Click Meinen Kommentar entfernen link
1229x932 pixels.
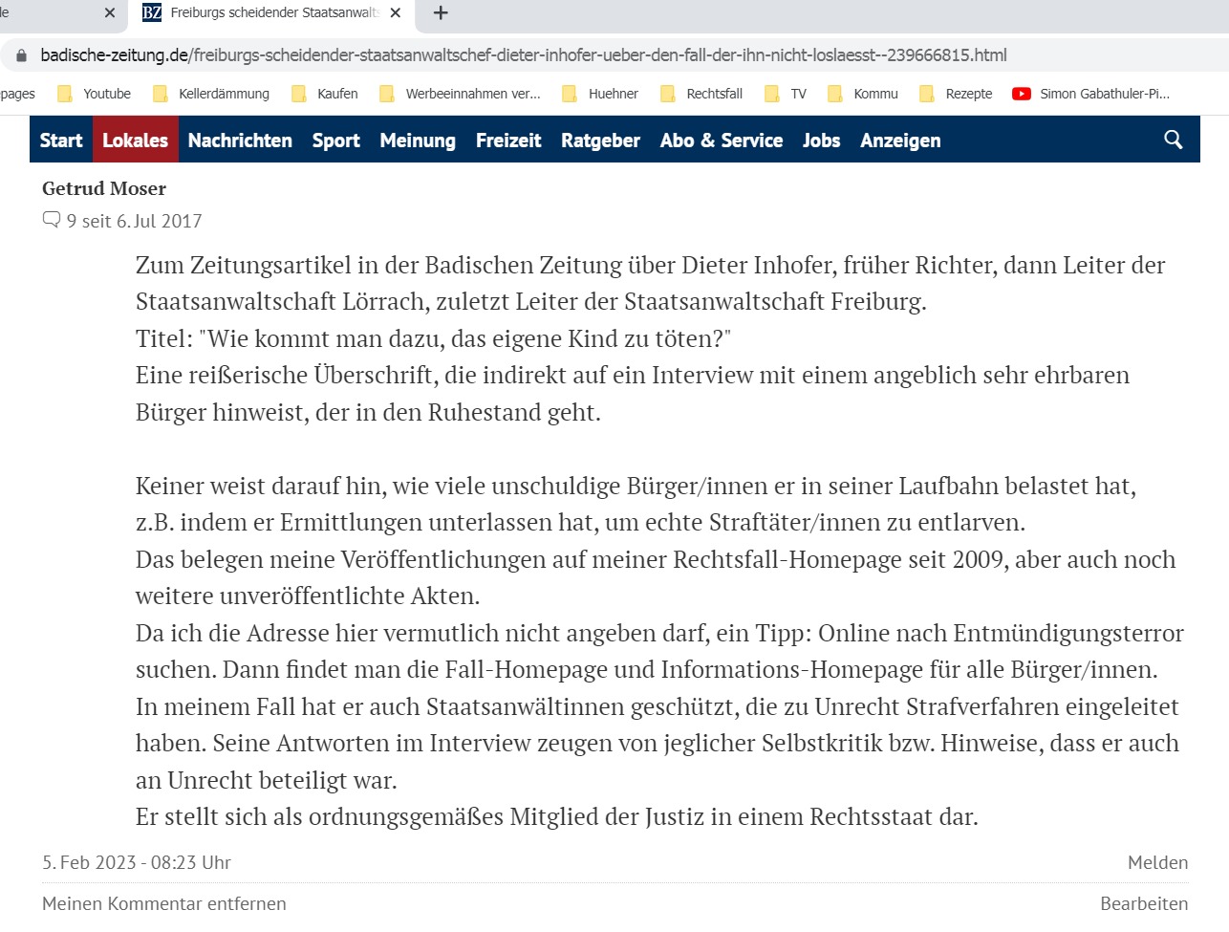pyautogui.click(x=164, y=903)
